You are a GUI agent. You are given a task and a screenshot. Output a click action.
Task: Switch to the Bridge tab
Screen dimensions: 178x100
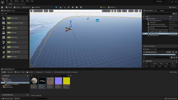(x=162, y=11)
